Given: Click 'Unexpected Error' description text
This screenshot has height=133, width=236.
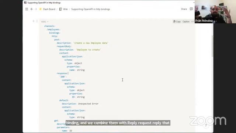Looking at the screenshot, I should click(x=88, y=104).
